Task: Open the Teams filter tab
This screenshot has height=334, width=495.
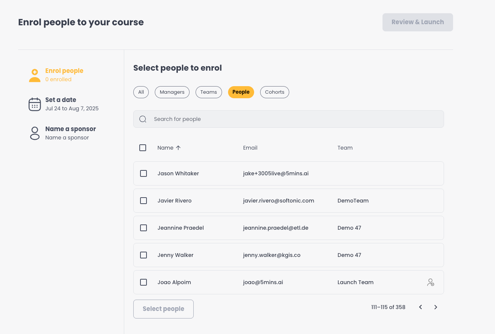Action: coord(209,92)
